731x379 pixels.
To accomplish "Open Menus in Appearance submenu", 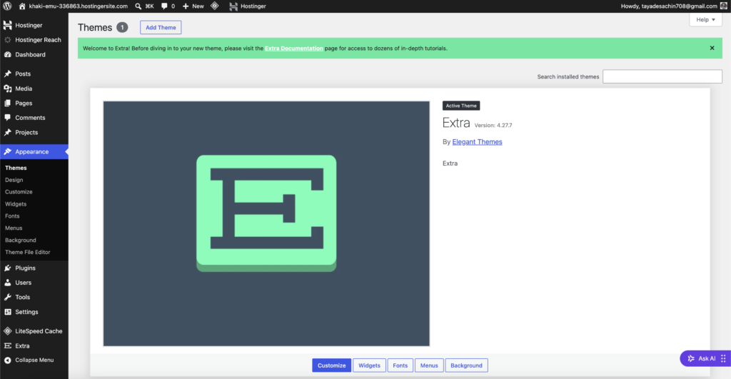I will point(14,228).
